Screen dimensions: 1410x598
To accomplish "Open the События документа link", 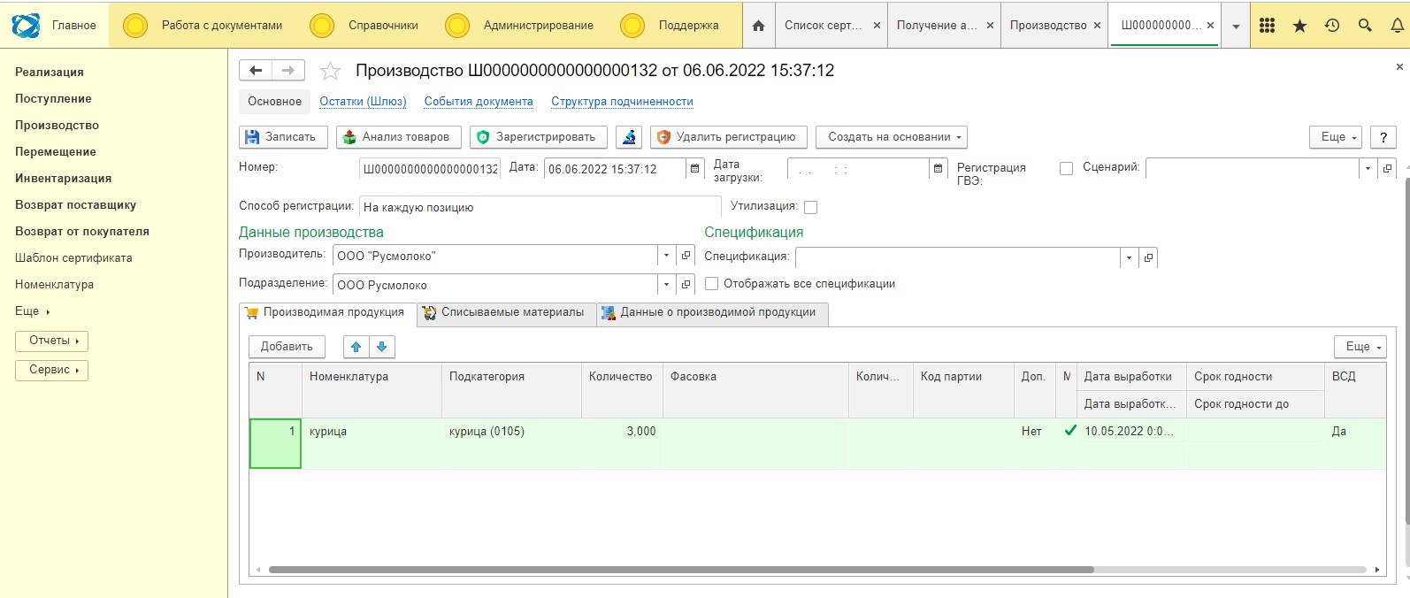I will click(x=479, y=102).
